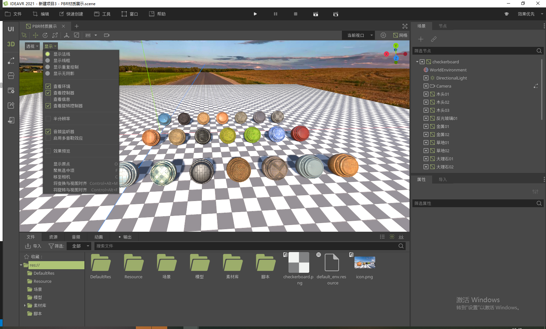Switch file panel to list view
The height and width of the screenshot is (329, 546).
coord(382,237)
